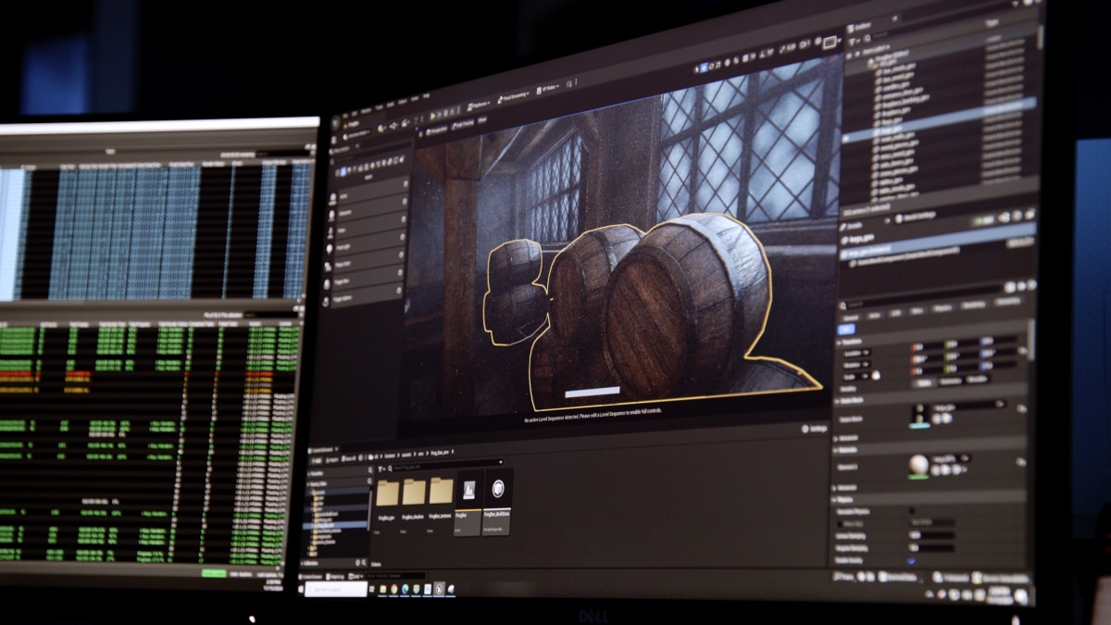Screen dimensions: 1111x625
Task: Open Edge from the Windows taskbar
Action: (405, 589)
